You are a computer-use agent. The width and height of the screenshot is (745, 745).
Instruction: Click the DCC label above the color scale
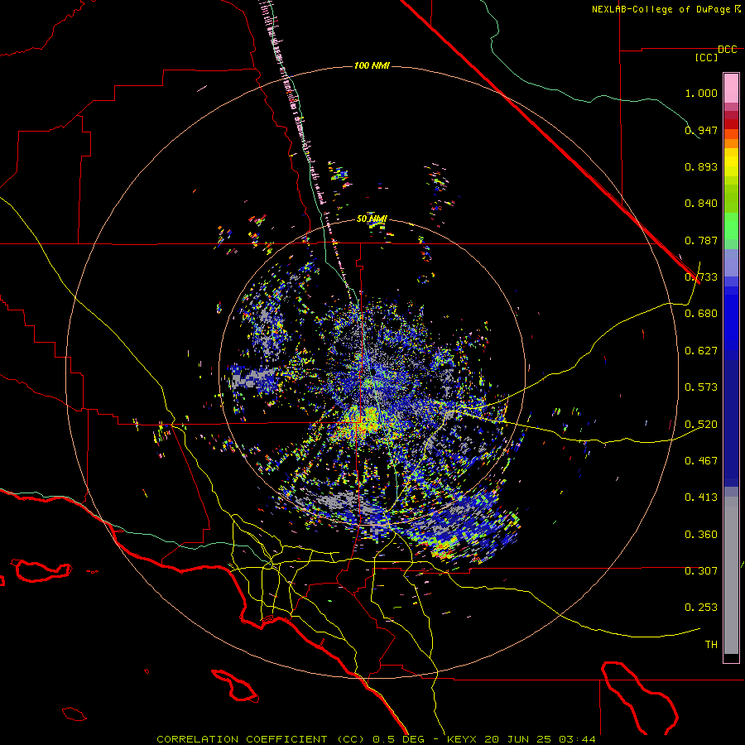(728, 50)
